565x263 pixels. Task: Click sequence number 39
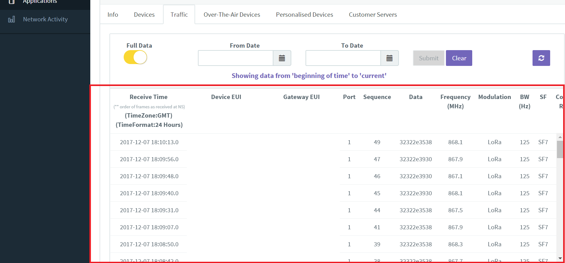click(377, 244)
